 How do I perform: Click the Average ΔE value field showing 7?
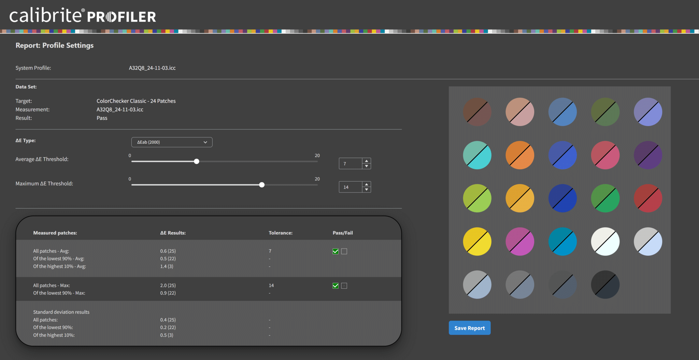[351, 164]
